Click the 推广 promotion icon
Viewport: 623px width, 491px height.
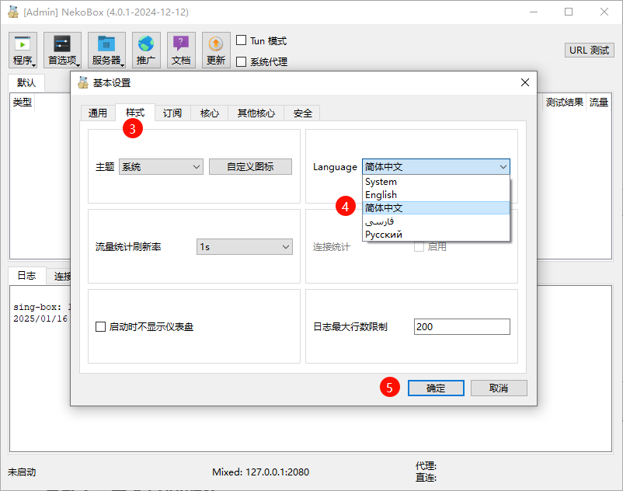coord(148,49)
